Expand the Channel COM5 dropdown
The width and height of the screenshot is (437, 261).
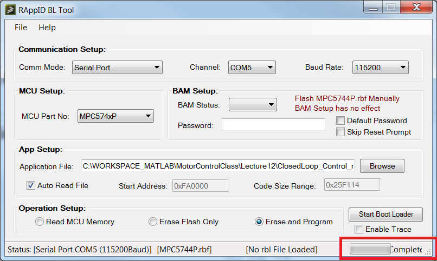tap(252, 68)
